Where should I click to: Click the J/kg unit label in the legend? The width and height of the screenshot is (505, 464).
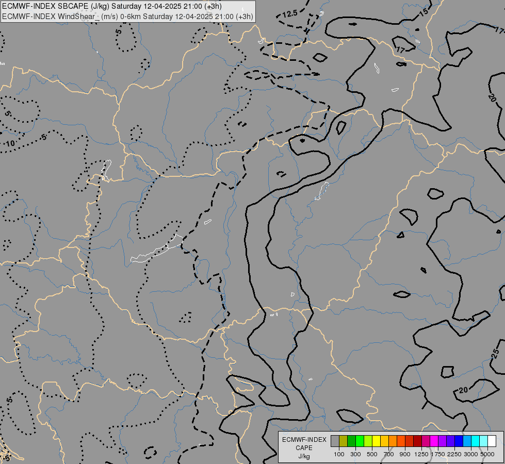[304, 456]
